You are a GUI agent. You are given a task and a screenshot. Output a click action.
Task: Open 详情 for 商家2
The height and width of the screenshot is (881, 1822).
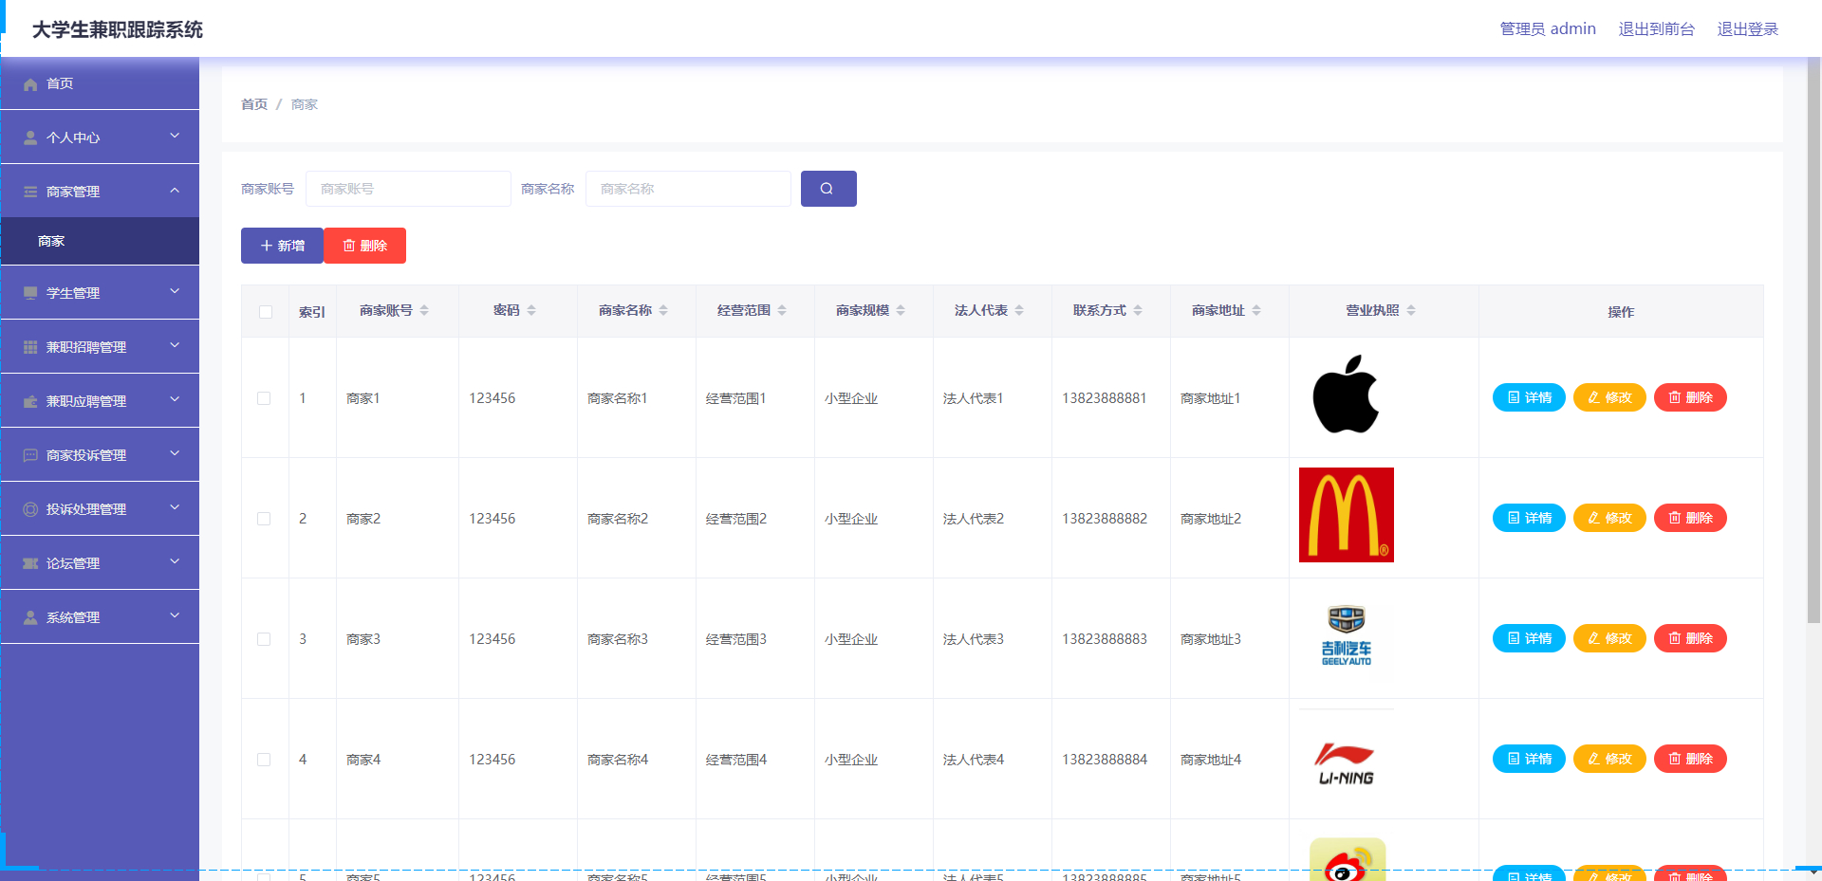coord(1529,518)
